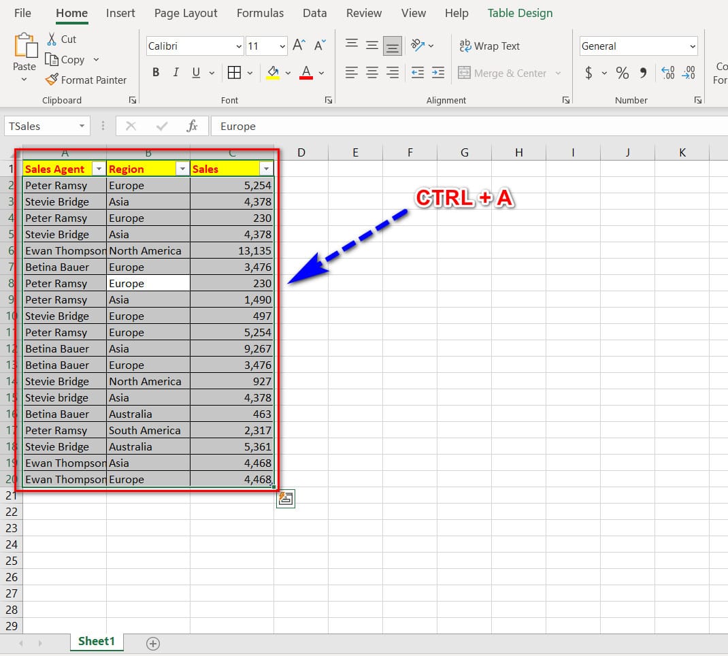Open the Region column filter dropdown
The height and width of the screenshot is (656, 728).
(182, 169)
